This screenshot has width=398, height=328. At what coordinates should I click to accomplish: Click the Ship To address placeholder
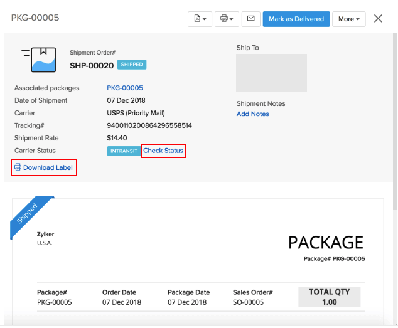pyautogui.click(x=271, y=73)
